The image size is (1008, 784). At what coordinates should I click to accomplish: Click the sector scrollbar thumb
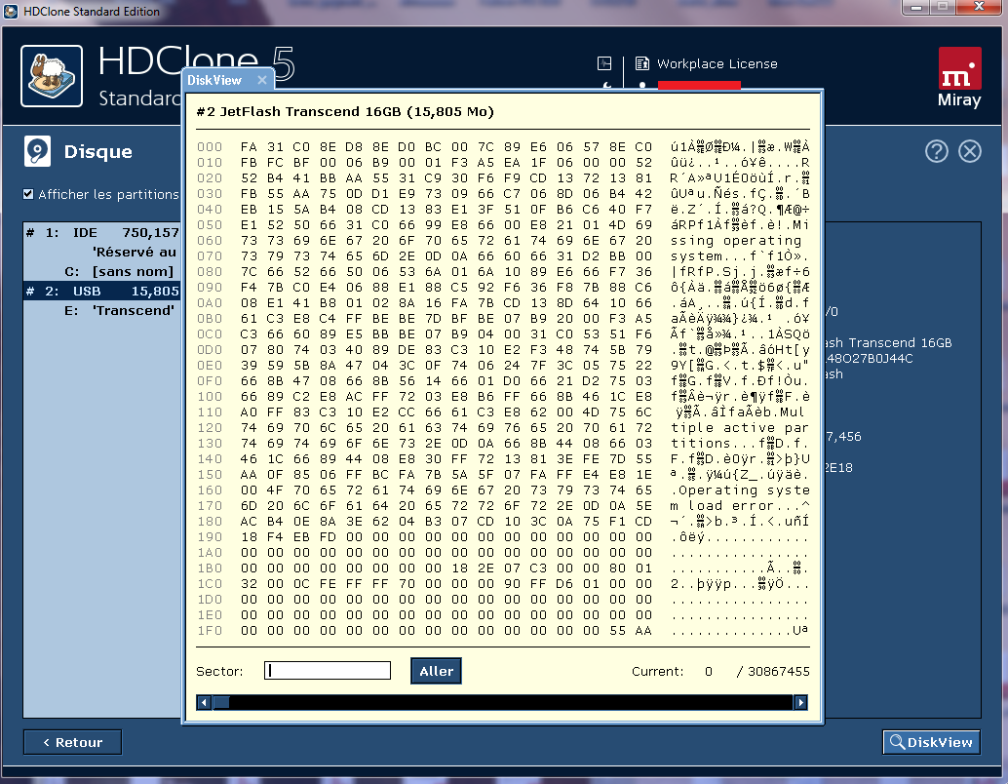pyautogui.click(x=221, y=702)
